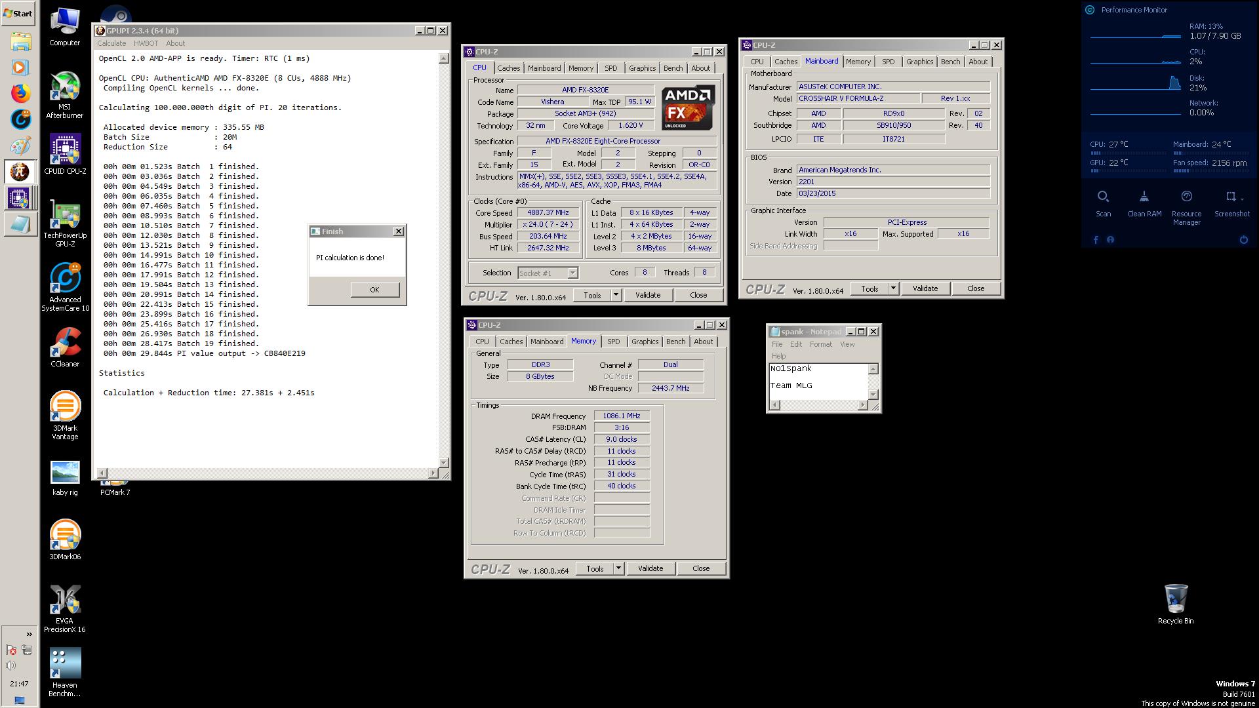This screenshot has width=1259, height=708.
Task: Open the Advanced SystemCare 10 desktop shortcut
Action: tap(65, 287)
